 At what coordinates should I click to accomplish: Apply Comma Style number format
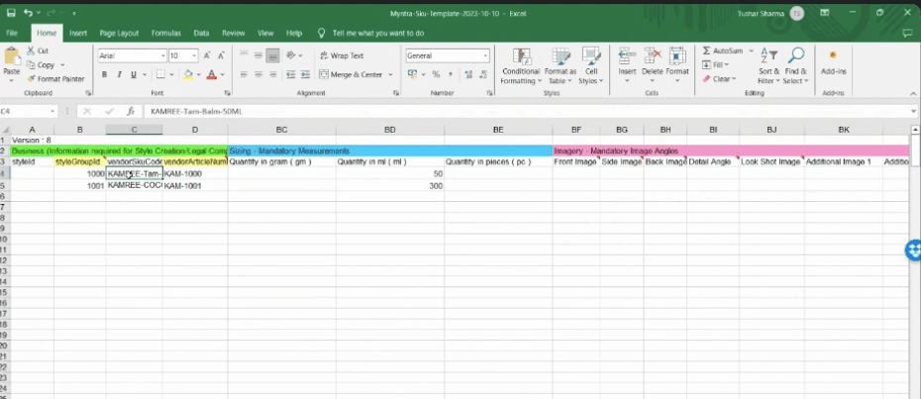[451, 74]
